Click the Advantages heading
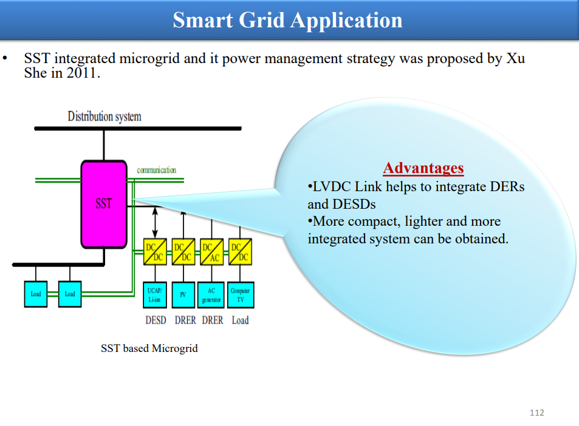Image resolution: width=579 pixels, height=426 pixels. 423,168
